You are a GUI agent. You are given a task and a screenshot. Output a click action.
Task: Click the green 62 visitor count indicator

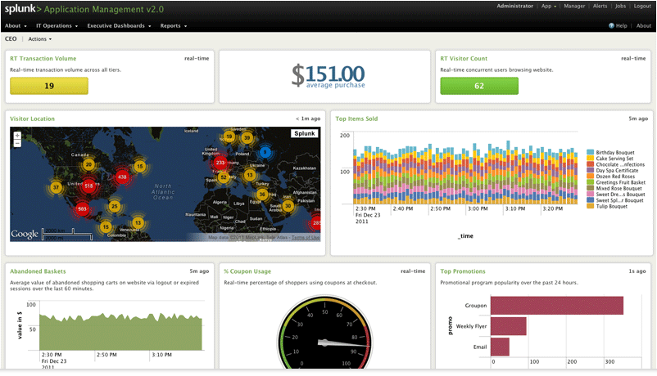tap(479, 86)
